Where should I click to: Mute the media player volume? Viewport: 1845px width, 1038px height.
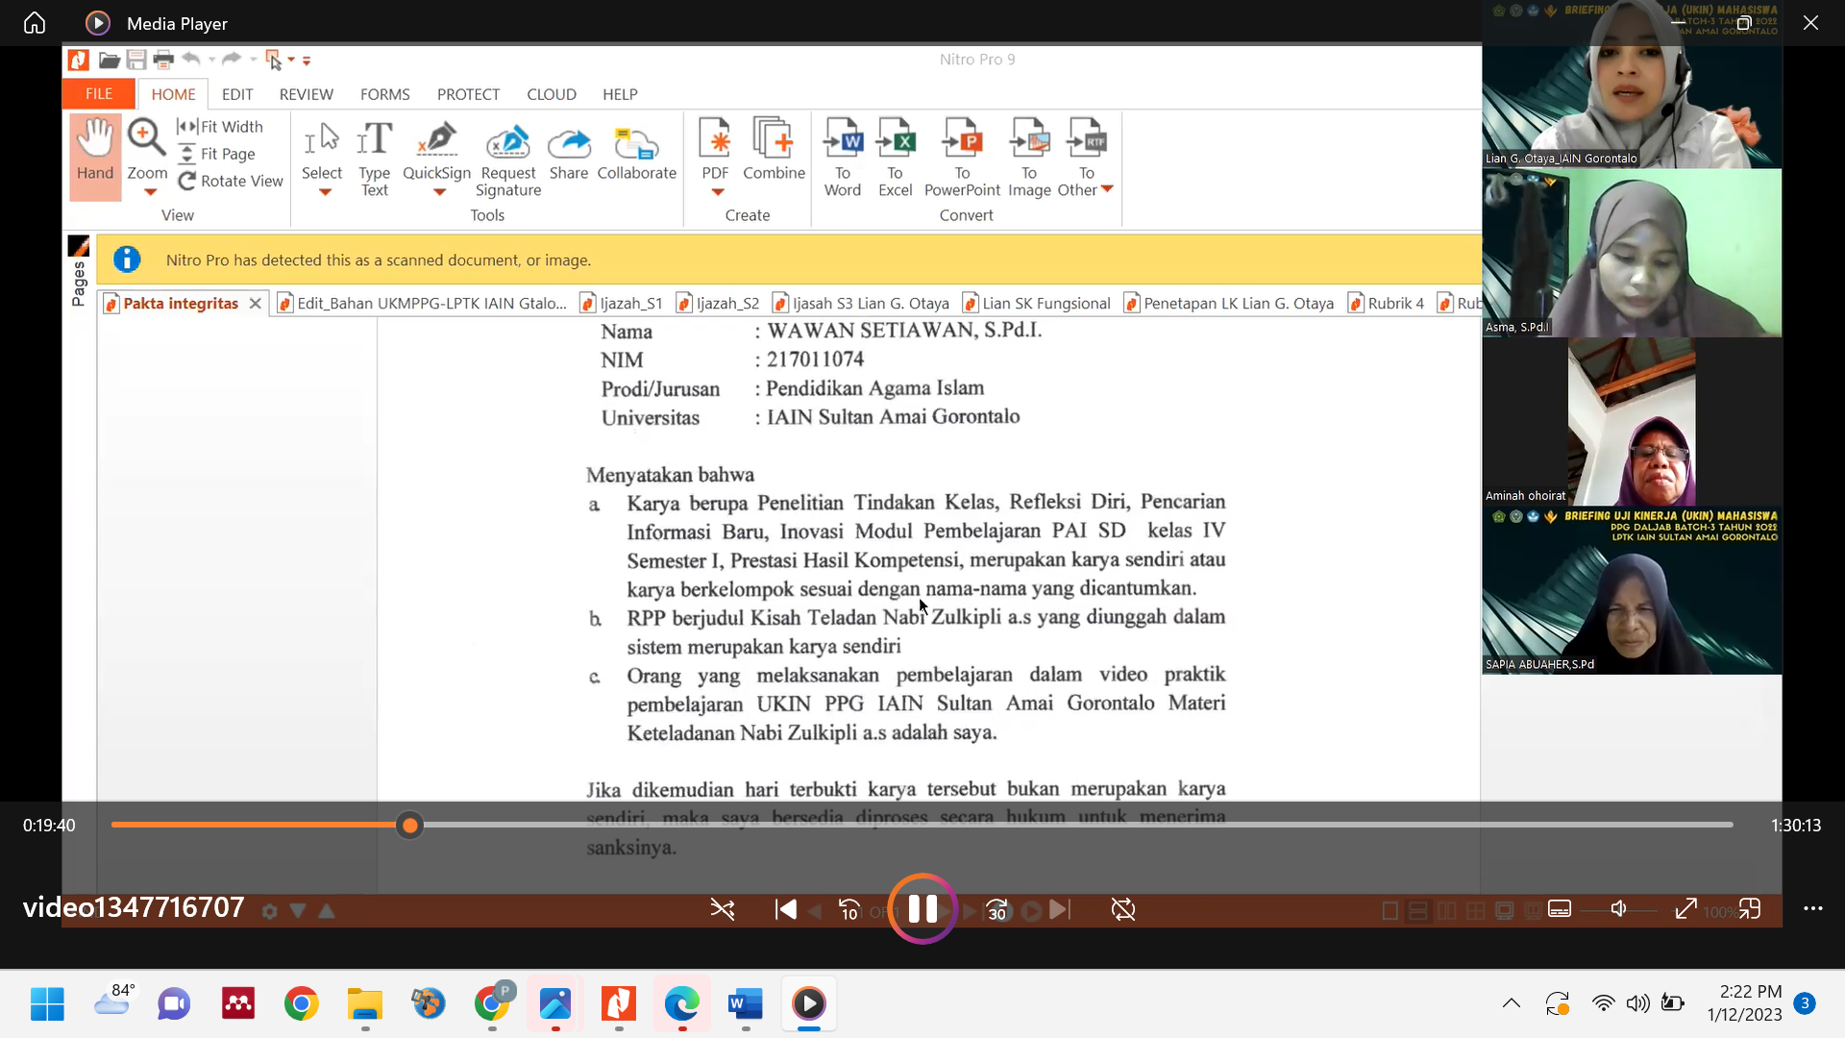1618,909
